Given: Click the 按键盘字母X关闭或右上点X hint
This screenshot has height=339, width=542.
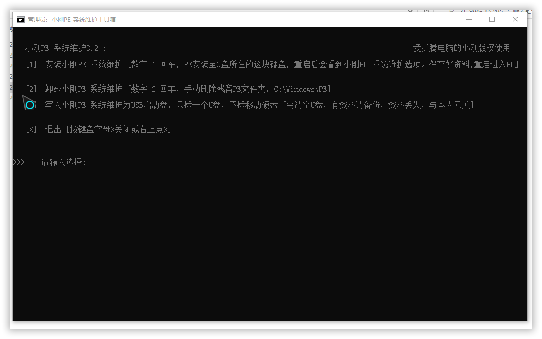Looking at the screenshot, I should (x=118, y=130).
